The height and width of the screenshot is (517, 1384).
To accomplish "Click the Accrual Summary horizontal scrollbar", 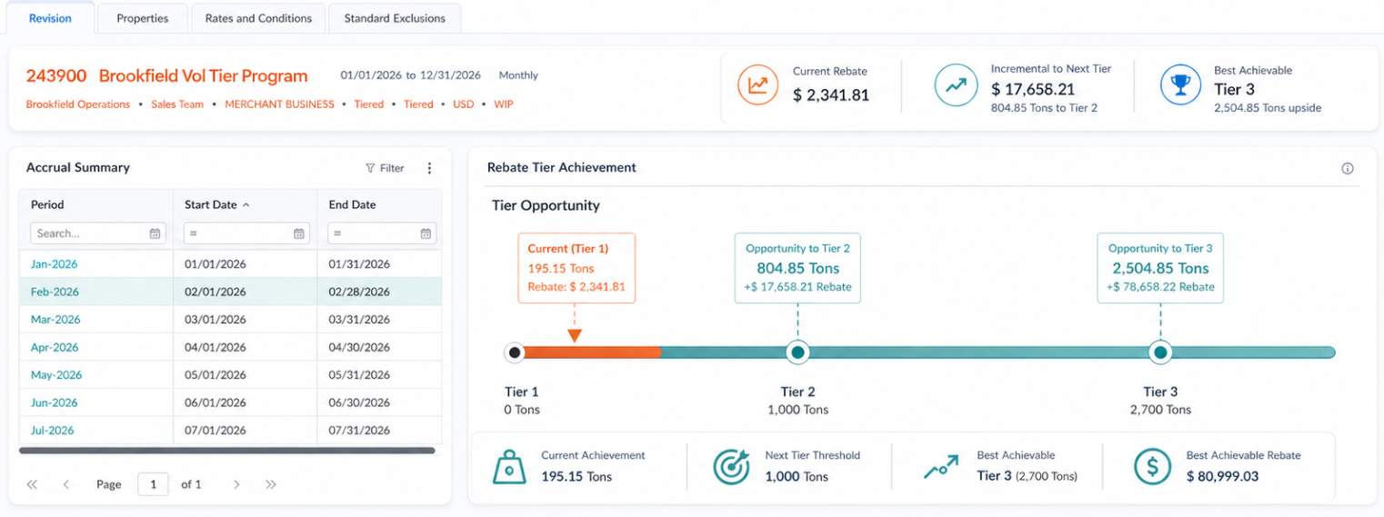I will pyautogui.click(x=227, y=450).
